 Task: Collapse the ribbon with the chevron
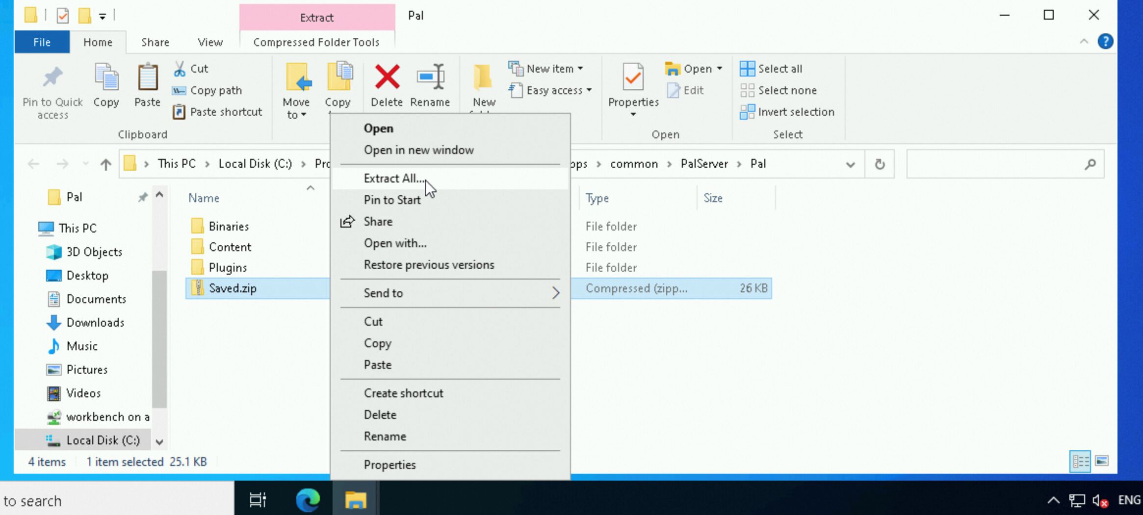coord(1084,42)
